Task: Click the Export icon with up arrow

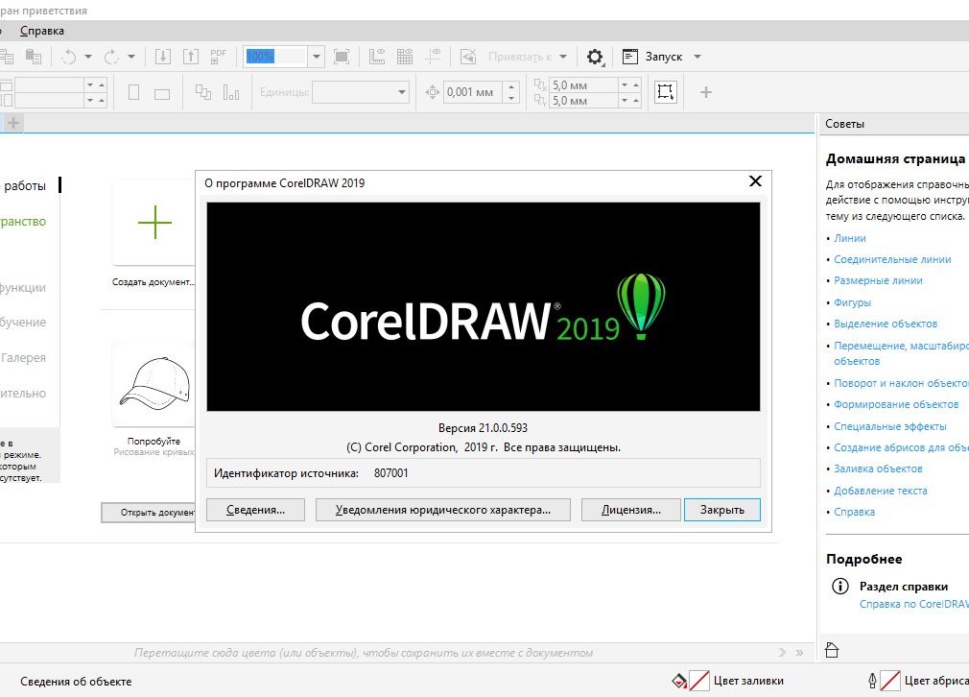Action: 191,57
